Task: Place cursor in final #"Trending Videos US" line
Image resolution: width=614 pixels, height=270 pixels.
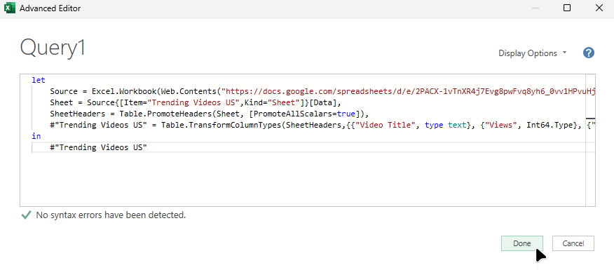Action: (98, 147)
